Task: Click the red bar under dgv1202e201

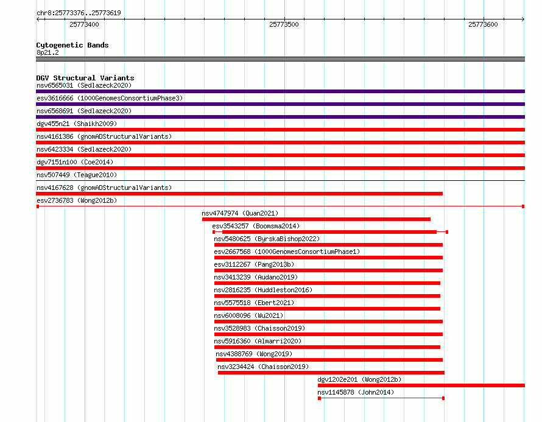Action: click(421, 385)
